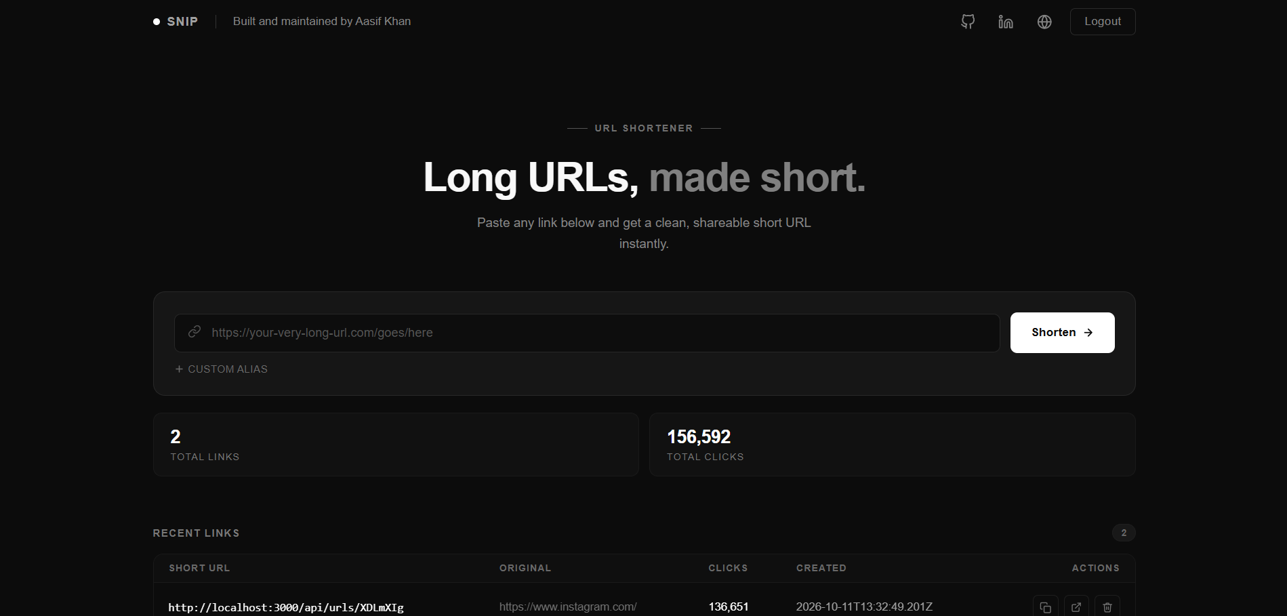This screenshot has width=1287, height=616.
Task: Select the 156,592 total clicks value
Action: 699,437
